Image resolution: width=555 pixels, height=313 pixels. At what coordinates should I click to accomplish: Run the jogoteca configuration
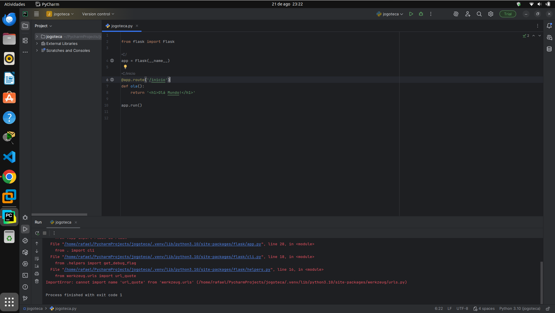pos(411,14)
